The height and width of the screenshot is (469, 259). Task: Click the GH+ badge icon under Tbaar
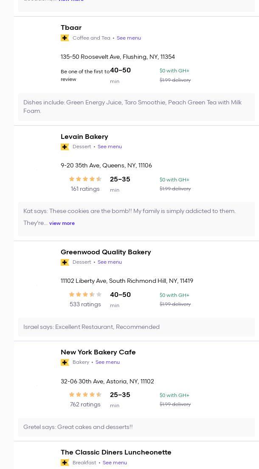point(65,38)
